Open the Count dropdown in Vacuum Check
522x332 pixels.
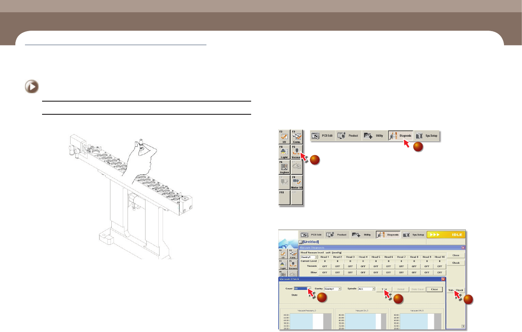[302, 289]
